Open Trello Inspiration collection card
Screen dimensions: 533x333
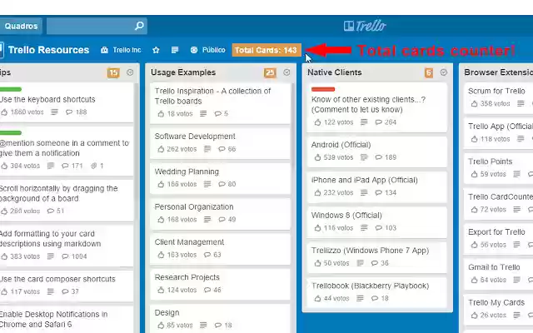220,103
